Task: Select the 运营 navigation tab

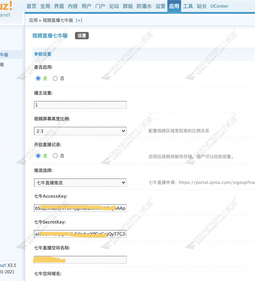Action: click(160, 6)
